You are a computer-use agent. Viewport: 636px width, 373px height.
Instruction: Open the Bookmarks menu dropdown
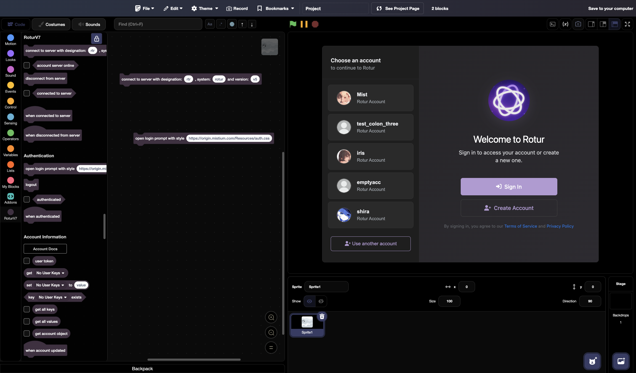pos(275,9)
